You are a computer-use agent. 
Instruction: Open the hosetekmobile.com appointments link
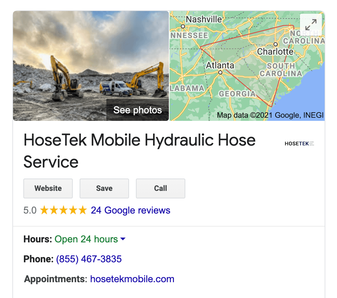(132, 279)
